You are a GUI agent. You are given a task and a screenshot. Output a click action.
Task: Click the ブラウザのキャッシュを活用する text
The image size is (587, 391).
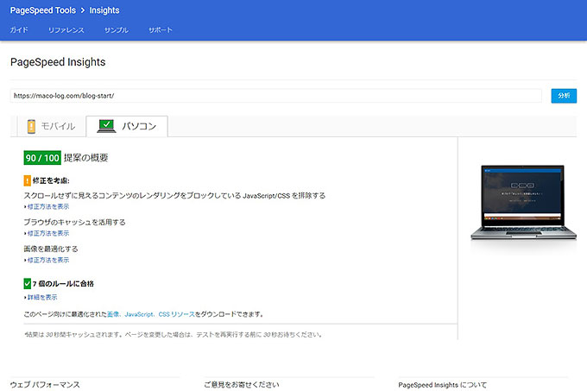[74, 222]
